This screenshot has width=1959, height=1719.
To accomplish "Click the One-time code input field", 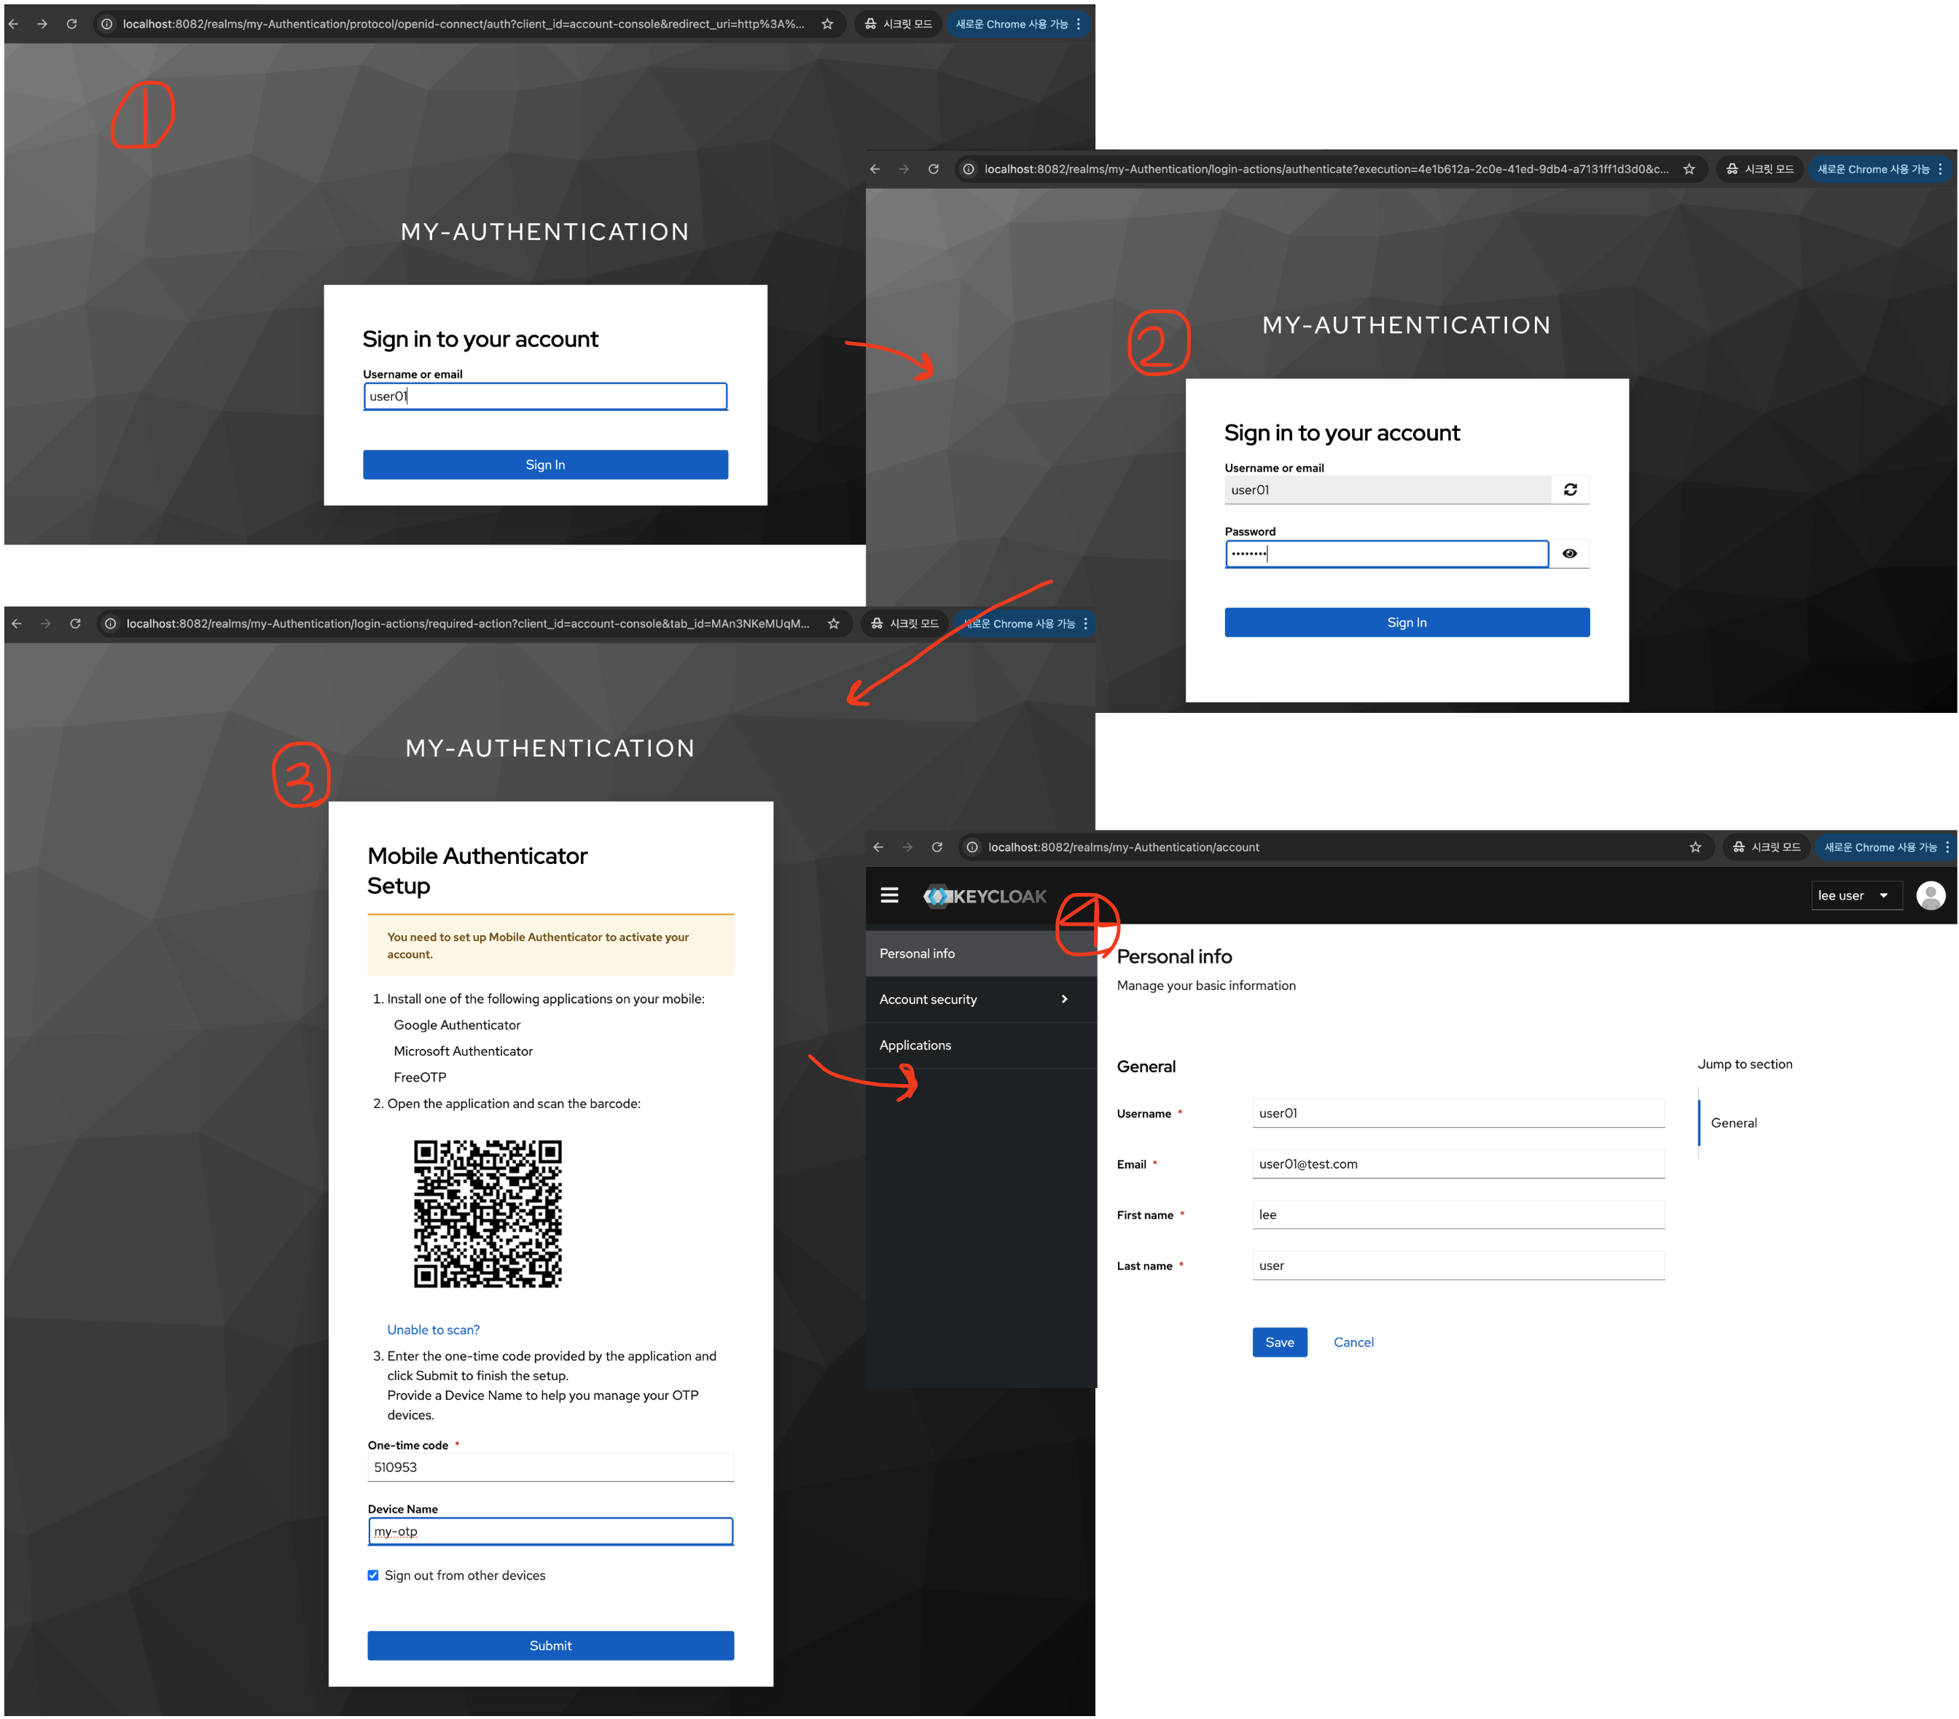I will point(550,1467).
